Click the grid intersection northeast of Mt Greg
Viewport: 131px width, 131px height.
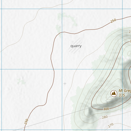tap(122, 69)
